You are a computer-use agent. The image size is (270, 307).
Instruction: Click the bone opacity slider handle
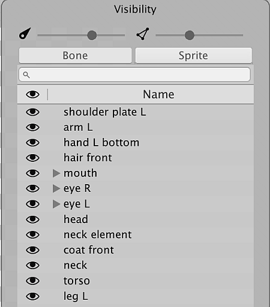point(92,35)
